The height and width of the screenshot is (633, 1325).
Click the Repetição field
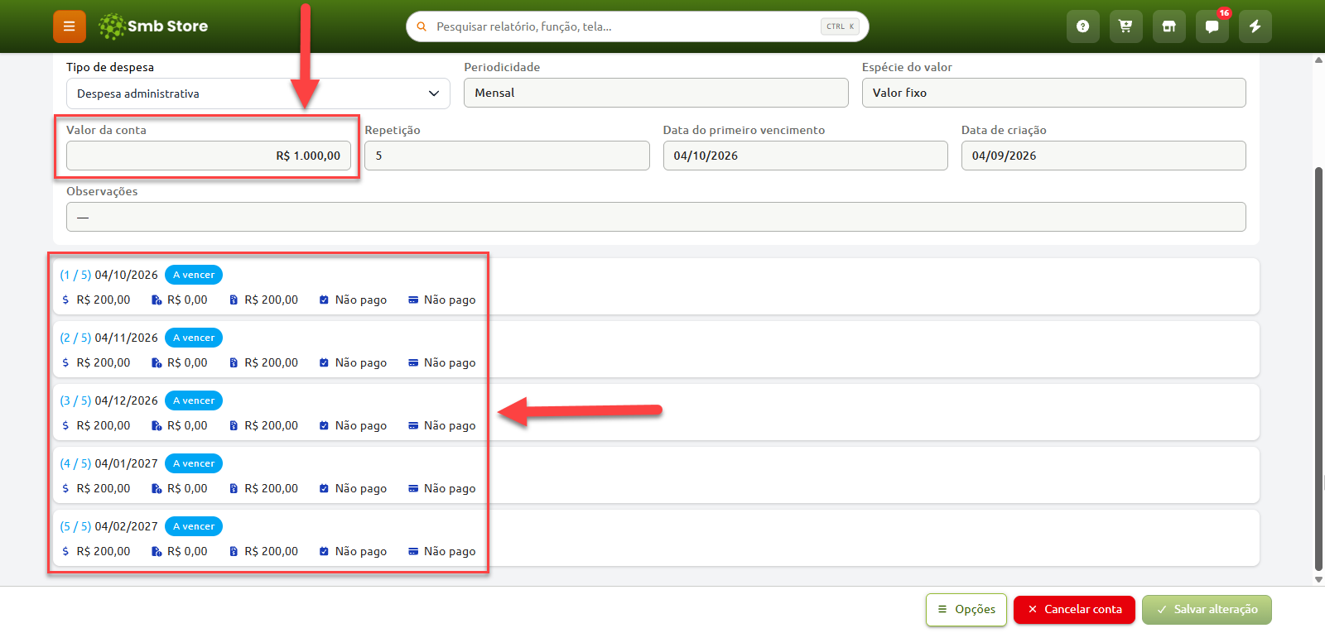[x=507, y=156]
